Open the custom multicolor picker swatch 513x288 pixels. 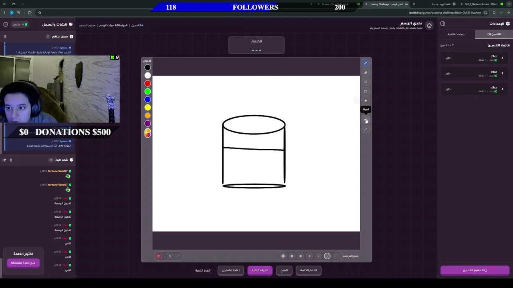147,133
